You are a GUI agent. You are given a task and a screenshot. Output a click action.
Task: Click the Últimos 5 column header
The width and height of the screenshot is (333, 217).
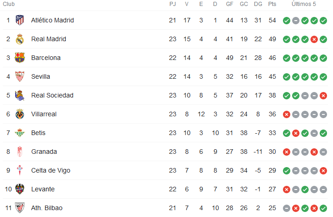304,4
